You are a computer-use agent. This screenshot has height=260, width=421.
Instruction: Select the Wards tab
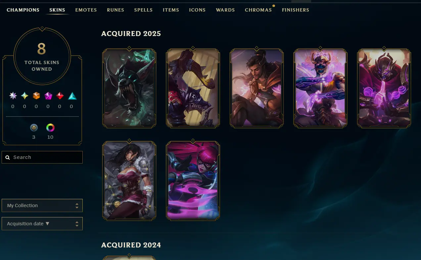(x=225, y=10)
